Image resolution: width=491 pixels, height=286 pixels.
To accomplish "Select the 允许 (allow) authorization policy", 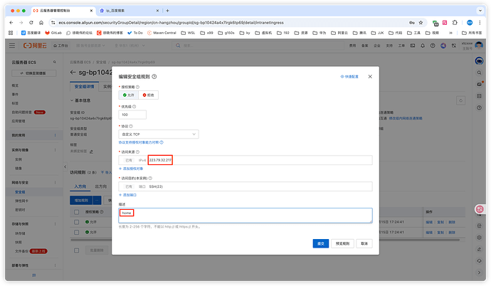I will click(129, 94).
